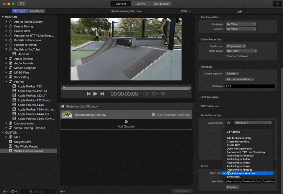Image resolution: width=283 pixels, height=194 pixels.
Task: Open the marker pop-up menu icon
Action: pos(155,94)
